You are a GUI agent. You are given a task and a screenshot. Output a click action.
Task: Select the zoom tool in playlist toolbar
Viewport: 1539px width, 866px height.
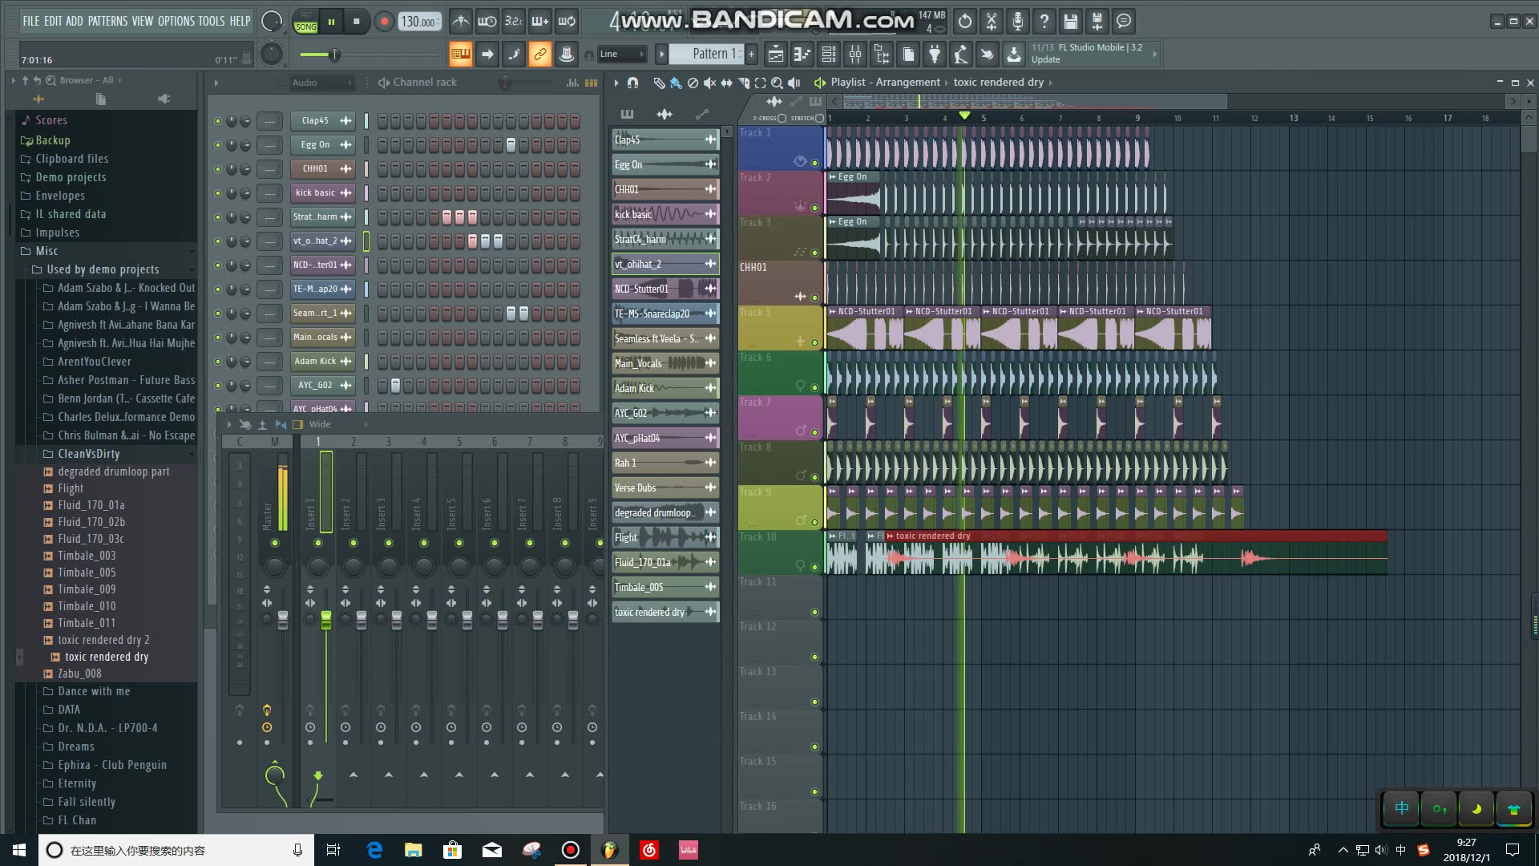(776, 83)
